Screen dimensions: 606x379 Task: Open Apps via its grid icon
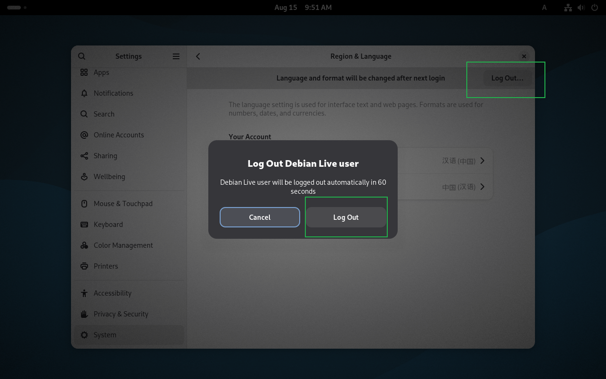84,72
